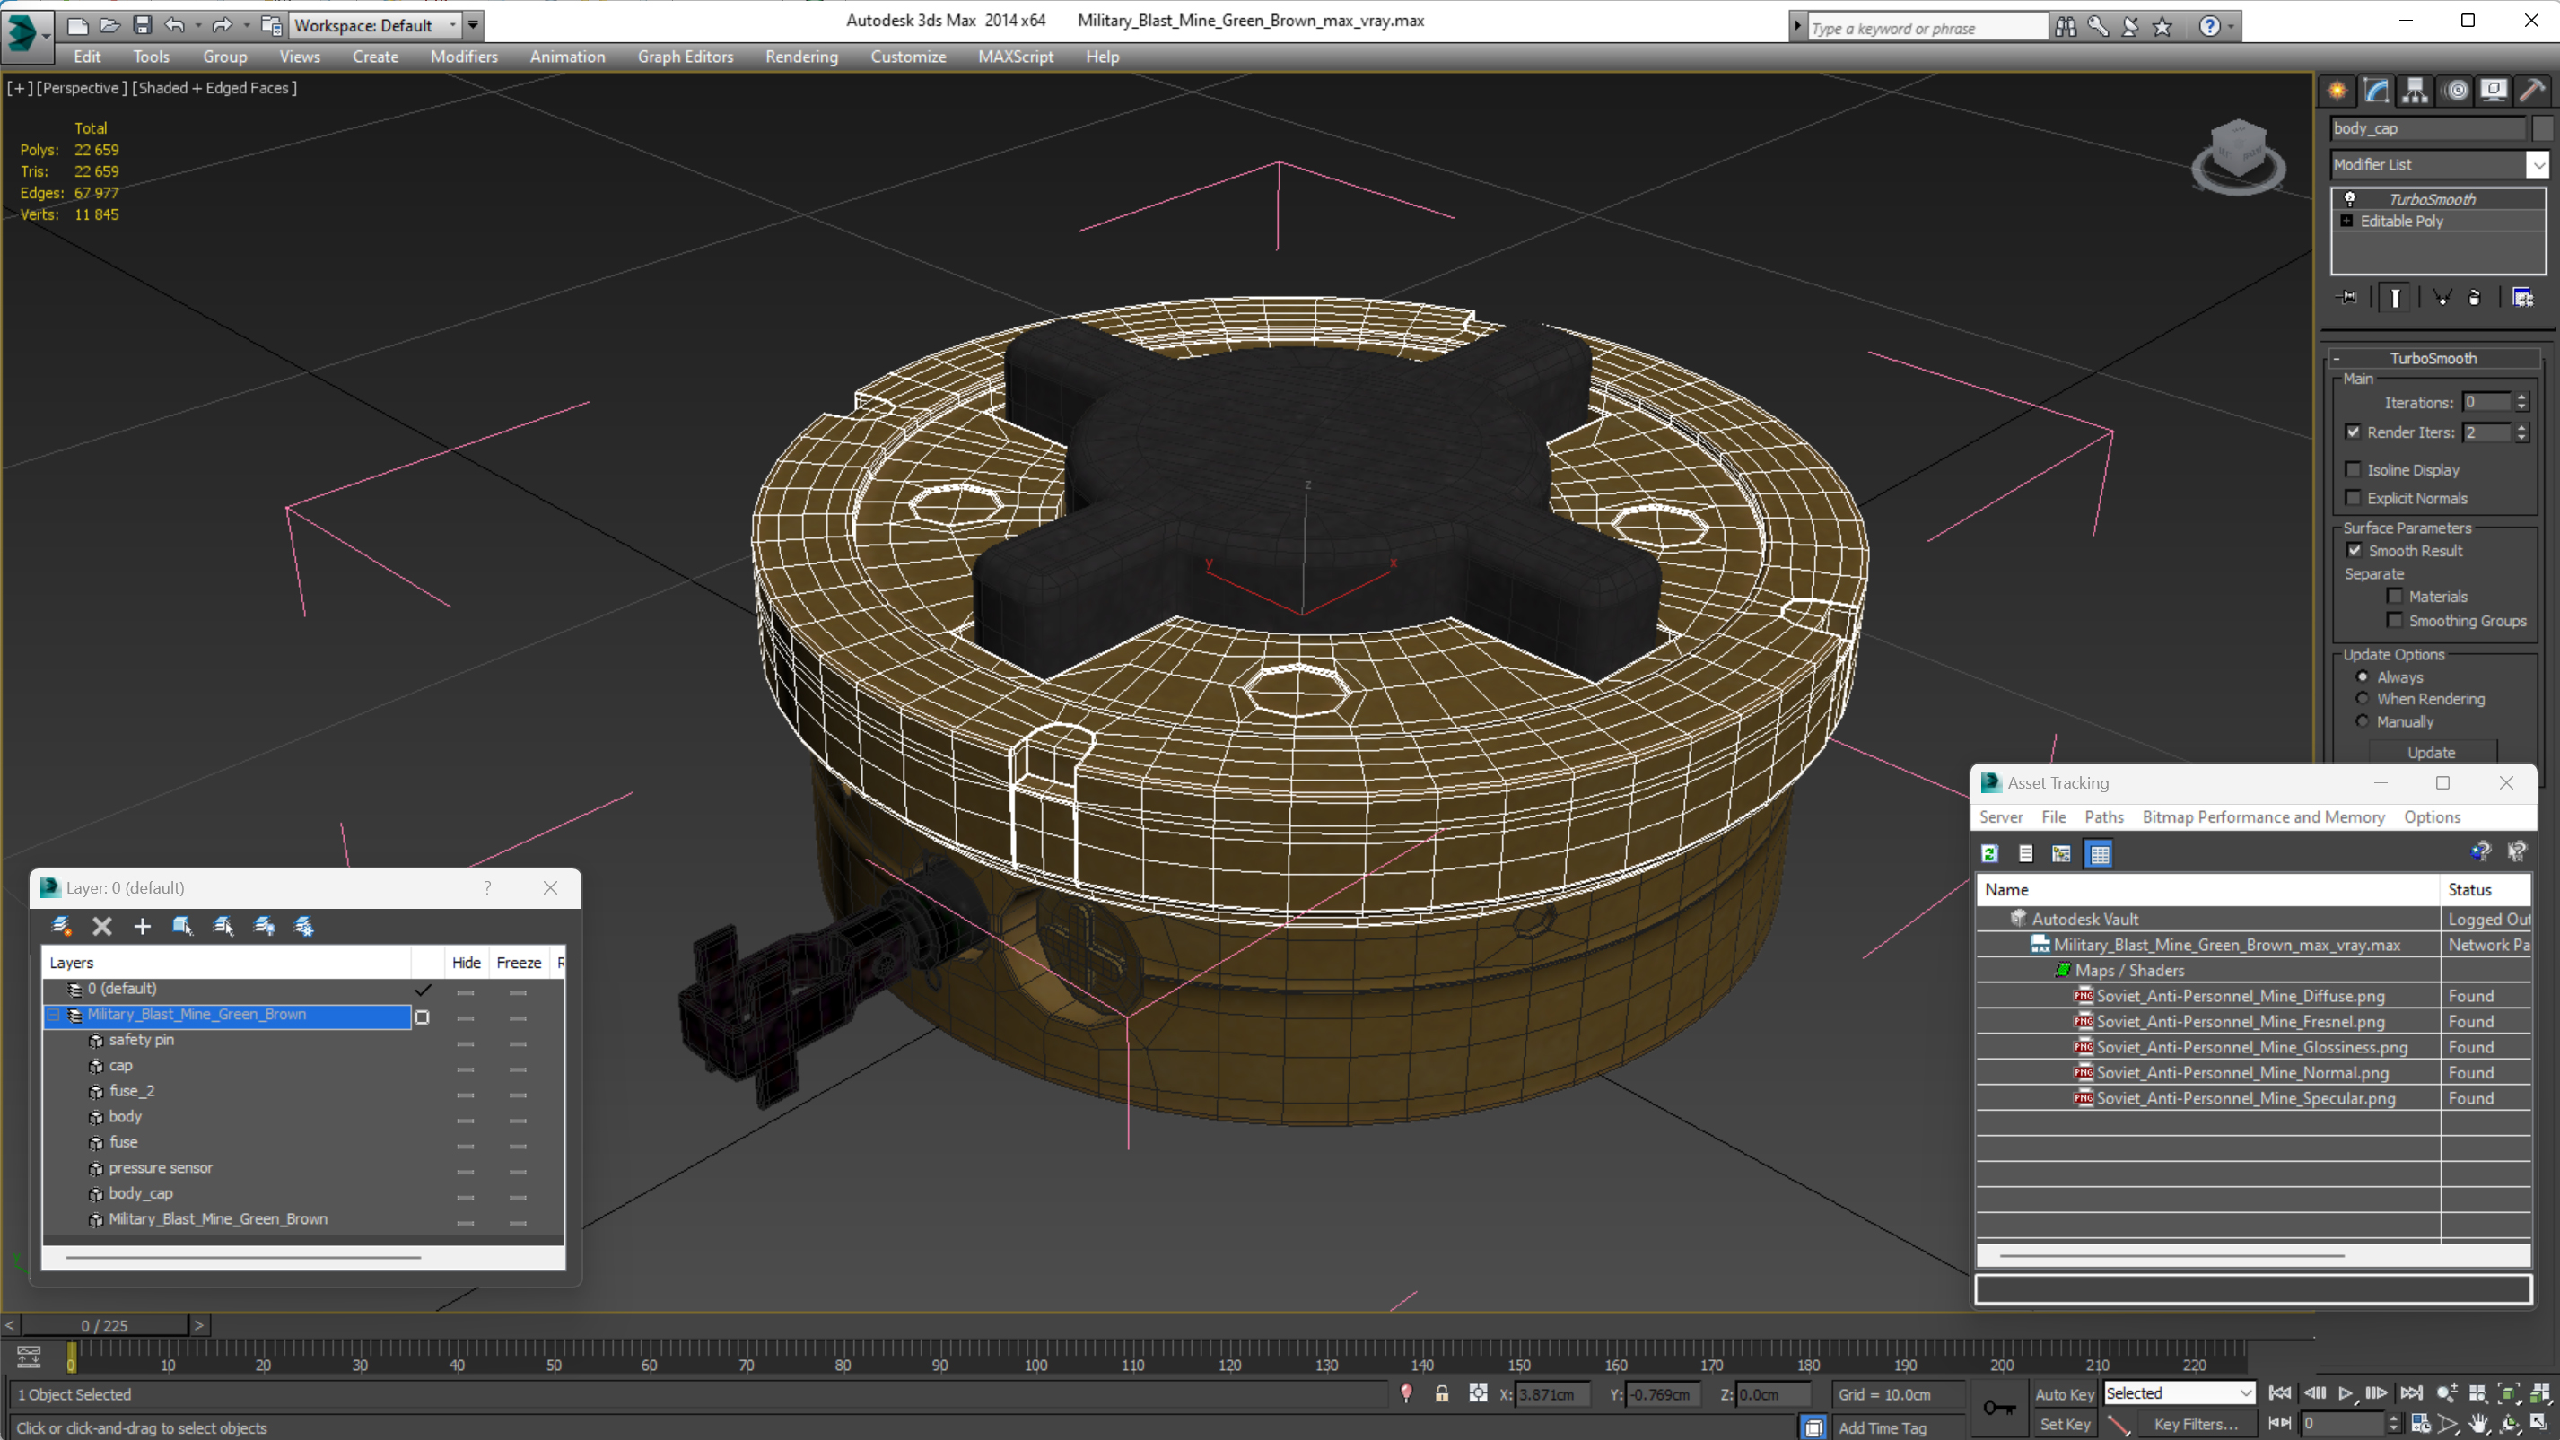Click the Auto Key button
The image size is (2560, 1440).
(2064, 1393)
